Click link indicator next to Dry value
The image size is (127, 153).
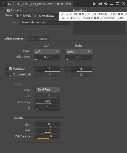pyautogui.click(x=35, y=124)
